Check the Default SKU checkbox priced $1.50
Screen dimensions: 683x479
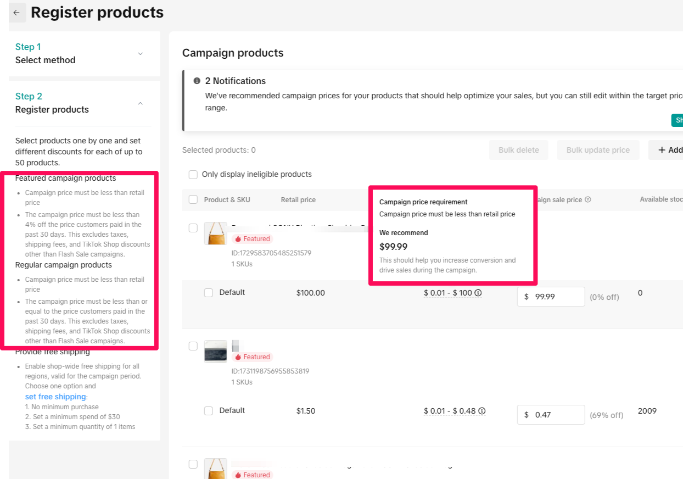[x=209, y=411]
